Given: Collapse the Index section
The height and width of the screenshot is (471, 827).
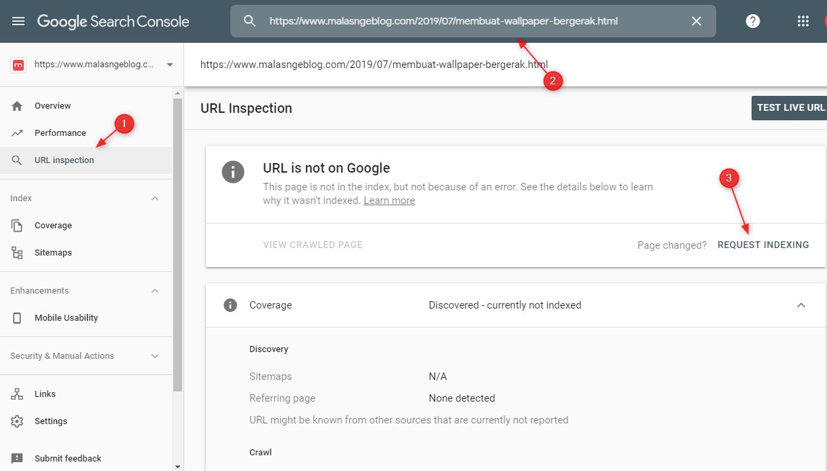Looking at the screenshot, I should pyautogui.click(x=155, y=198).
